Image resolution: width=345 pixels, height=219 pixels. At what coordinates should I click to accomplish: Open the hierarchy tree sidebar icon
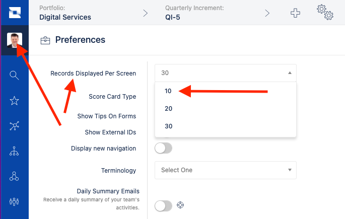pos(14,151)
